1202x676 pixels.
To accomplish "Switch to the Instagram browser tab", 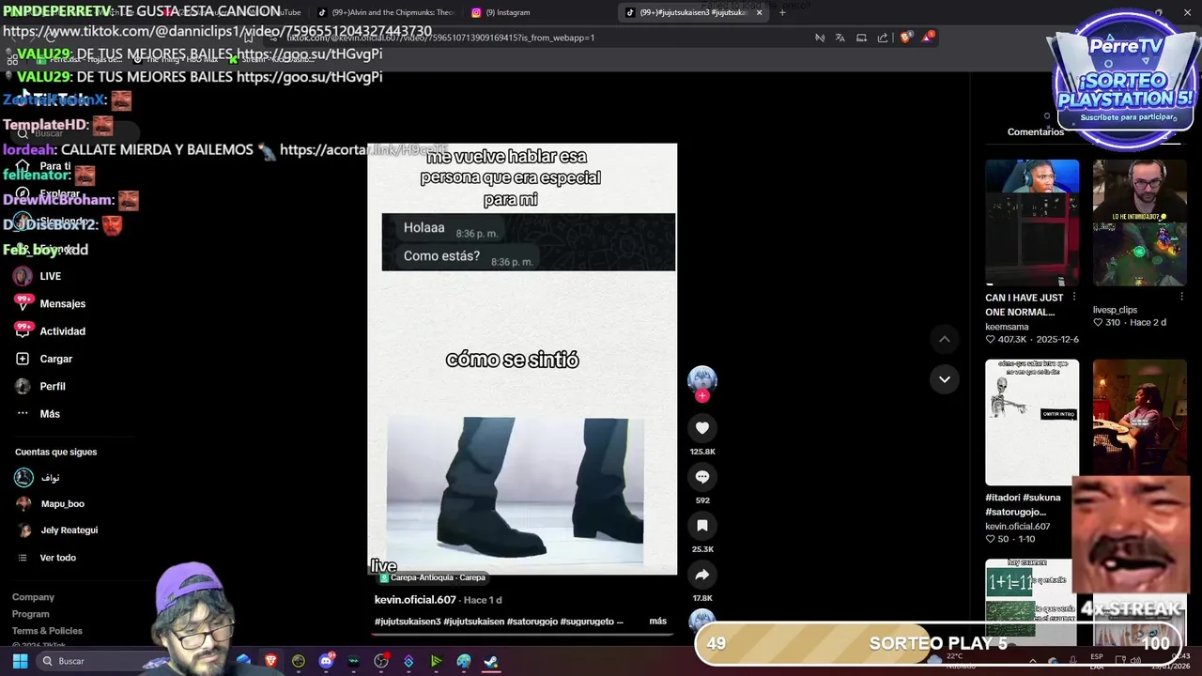I will 507,12.
